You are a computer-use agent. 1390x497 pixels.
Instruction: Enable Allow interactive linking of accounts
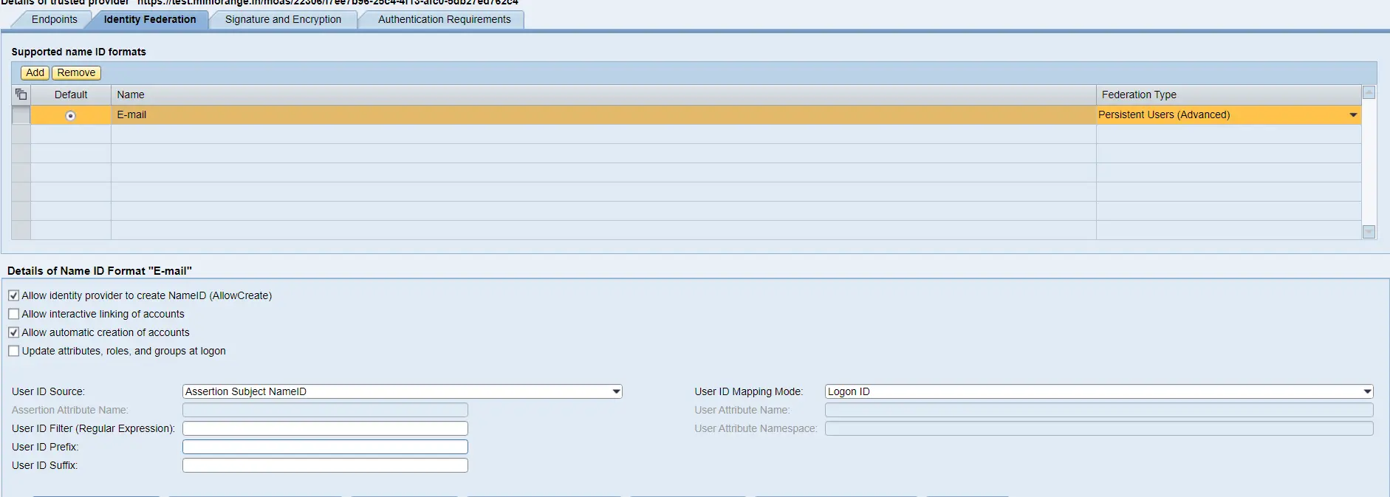coord(13,314)
